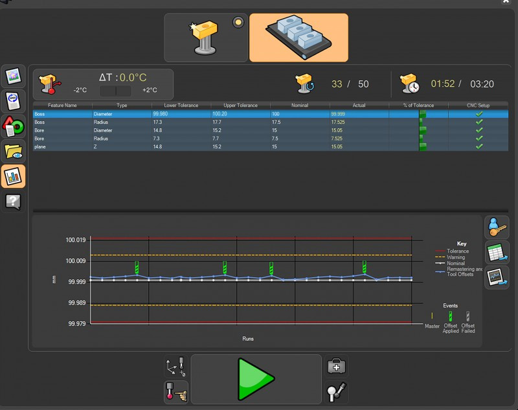Close the window with the X button
Screen dimensions: 518x410
[506, 1]
